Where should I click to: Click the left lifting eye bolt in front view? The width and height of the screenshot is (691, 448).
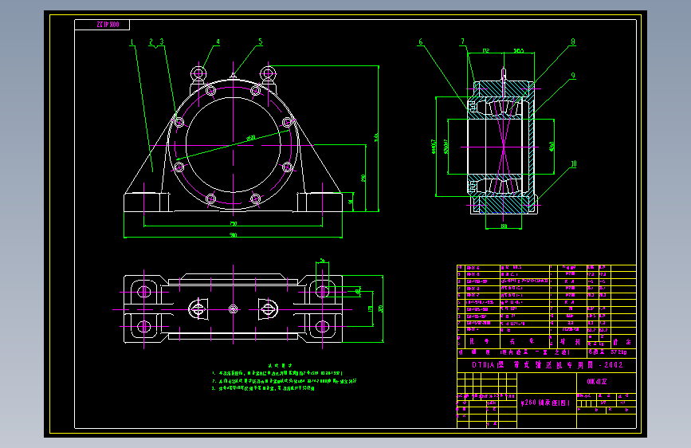[x=198, y=73]
